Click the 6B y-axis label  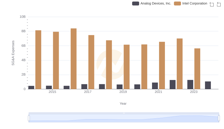(x=24, y=46)
